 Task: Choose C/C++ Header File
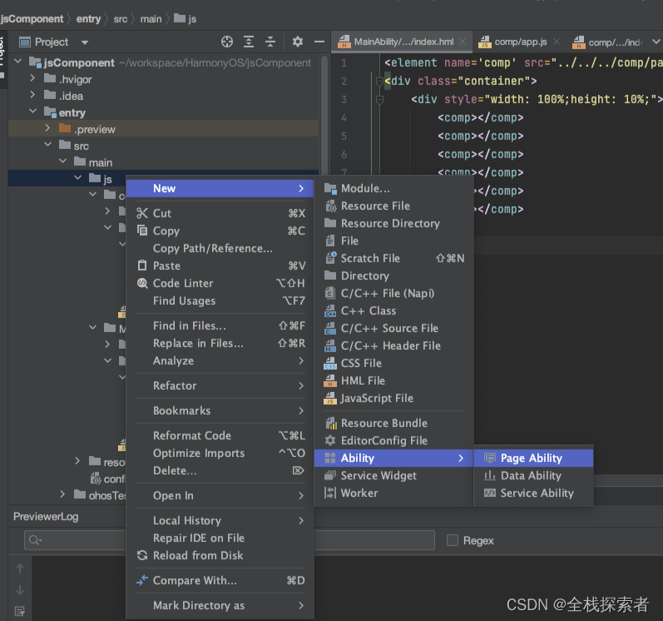tap(393, 346)
